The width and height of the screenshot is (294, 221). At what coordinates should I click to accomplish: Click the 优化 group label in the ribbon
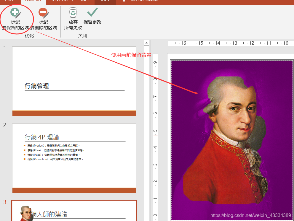pyautogui.click(x=29, y=35)
